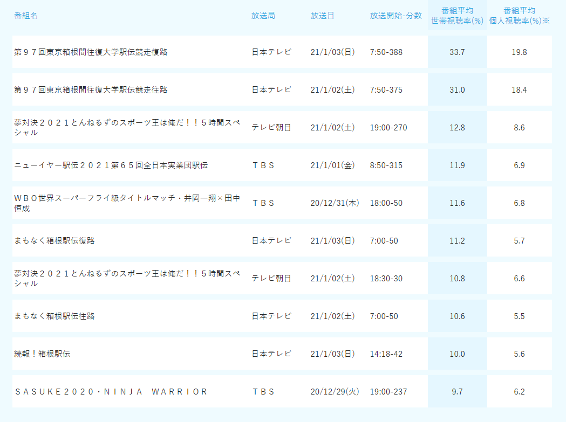Click household rating 11.9

pyautogui.click(x=457, y=165)
